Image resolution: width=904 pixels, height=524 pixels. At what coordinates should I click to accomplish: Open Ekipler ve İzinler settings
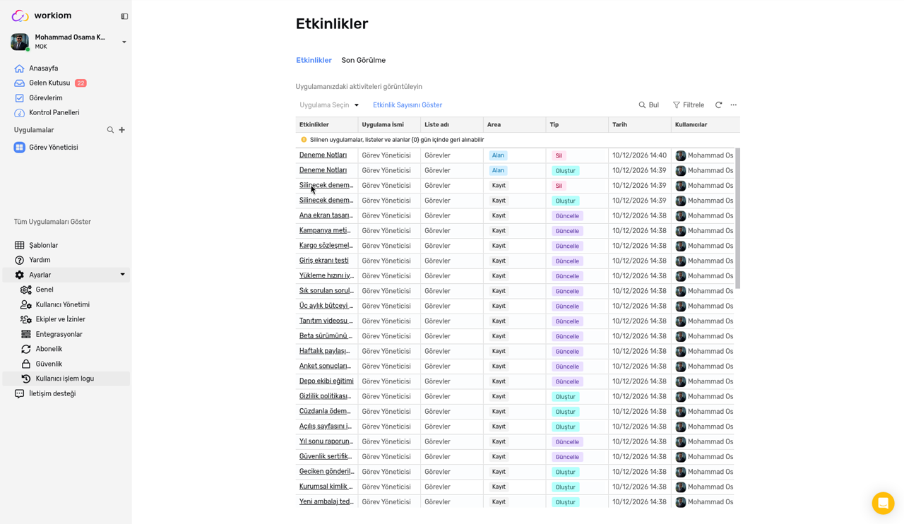(60, 320)
